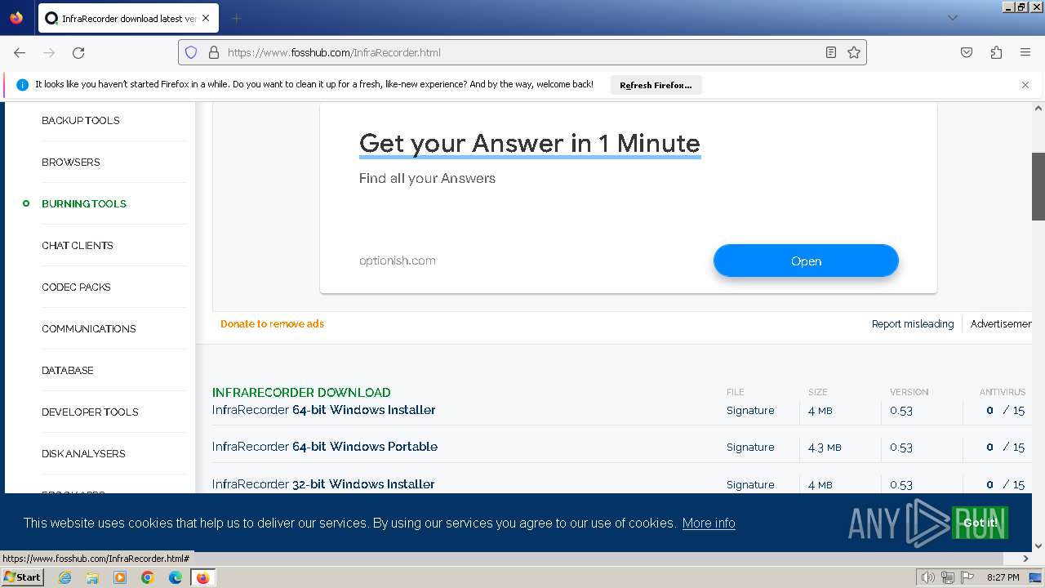
Task: Select the InfraRecorder download latest version tab
Action: pyautogui.click(x=128, y=18)
